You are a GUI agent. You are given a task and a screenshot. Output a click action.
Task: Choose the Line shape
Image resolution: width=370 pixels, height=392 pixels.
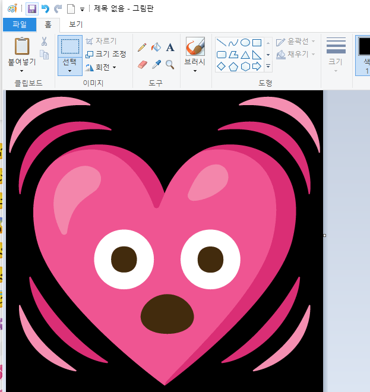[222, 43]
